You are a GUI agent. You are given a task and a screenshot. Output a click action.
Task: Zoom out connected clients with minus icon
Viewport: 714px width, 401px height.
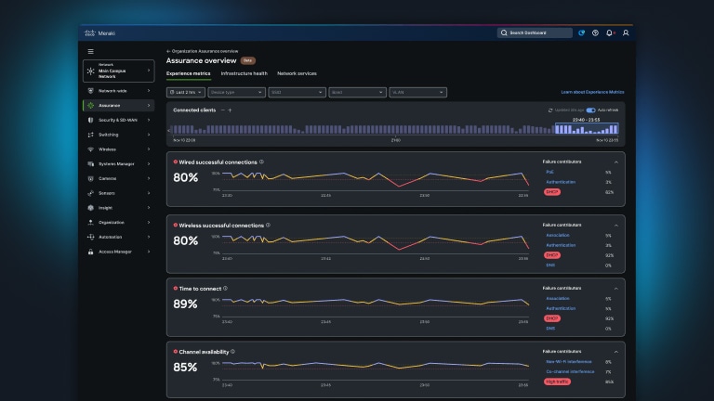223,110
